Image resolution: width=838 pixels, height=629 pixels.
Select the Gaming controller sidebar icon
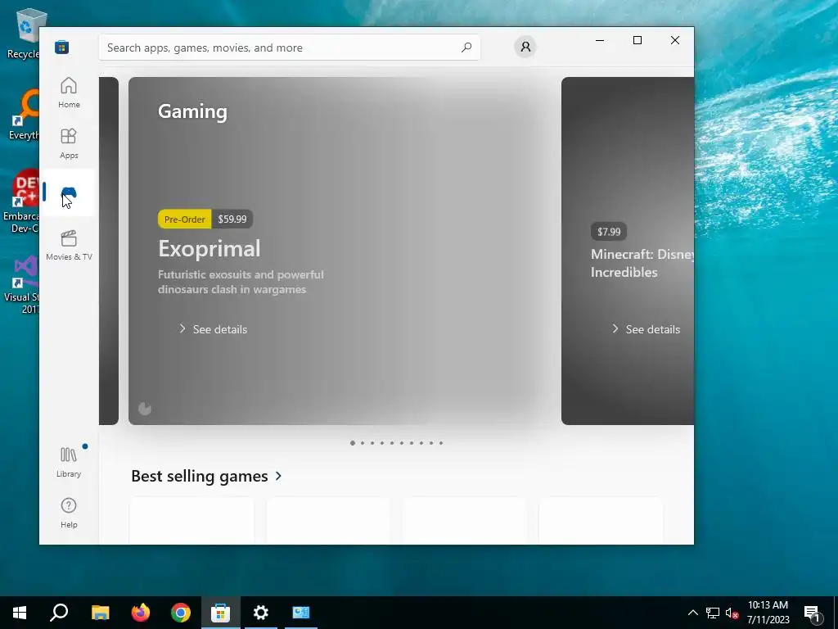[x=69, y=193]
